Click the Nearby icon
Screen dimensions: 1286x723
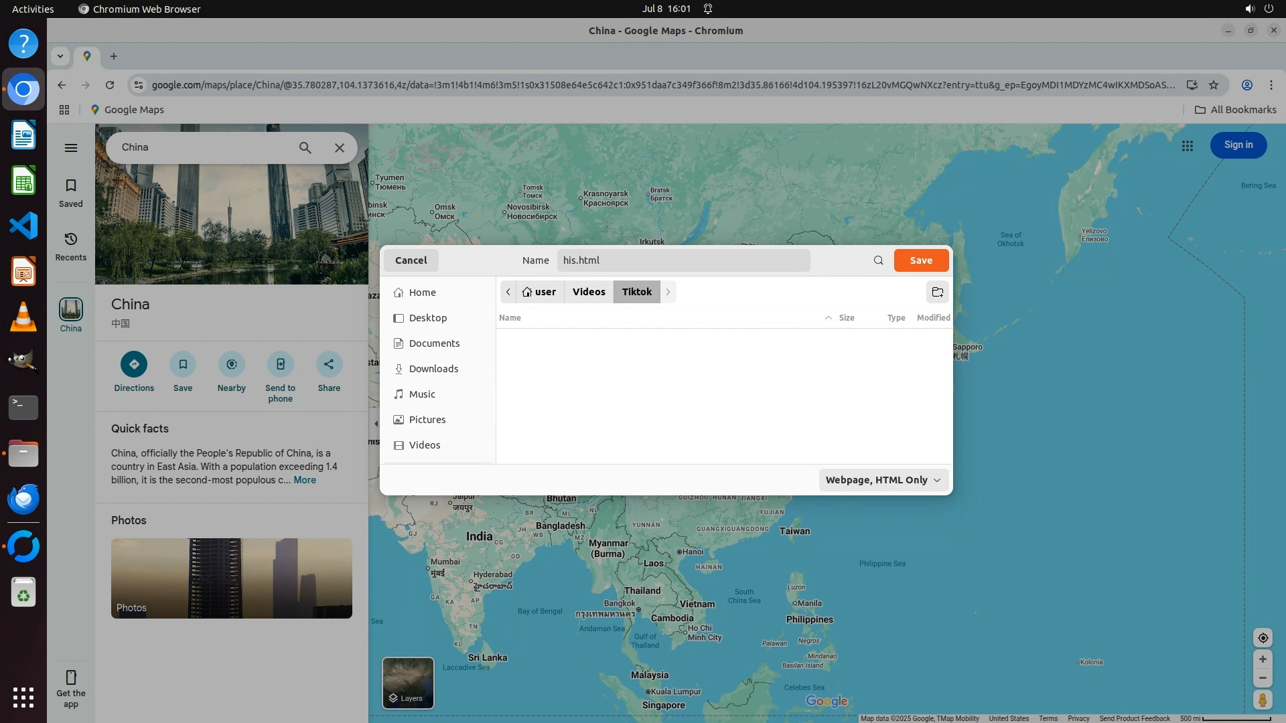click(231, 364)
